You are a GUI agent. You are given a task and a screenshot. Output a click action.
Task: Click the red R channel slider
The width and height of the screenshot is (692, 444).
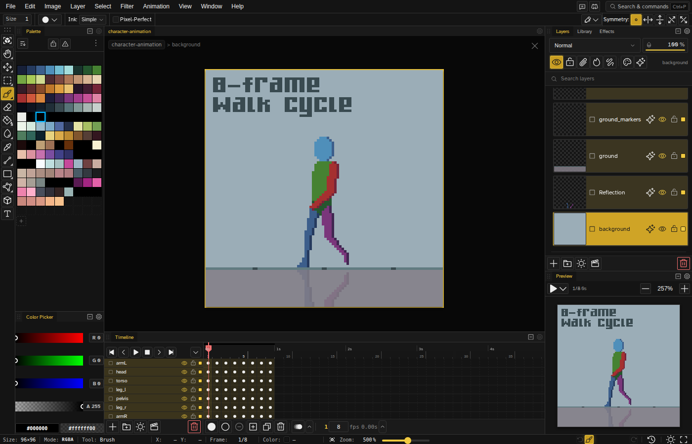tap(49, 338)
